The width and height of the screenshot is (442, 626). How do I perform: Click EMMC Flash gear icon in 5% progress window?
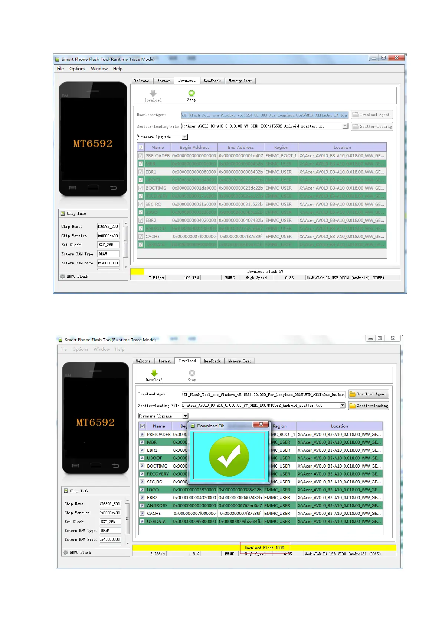(62, 276)
